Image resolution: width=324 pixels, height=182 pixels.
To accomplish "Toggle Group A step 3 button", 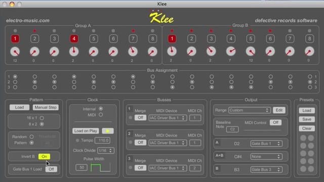I will click(x=54, y=38).
